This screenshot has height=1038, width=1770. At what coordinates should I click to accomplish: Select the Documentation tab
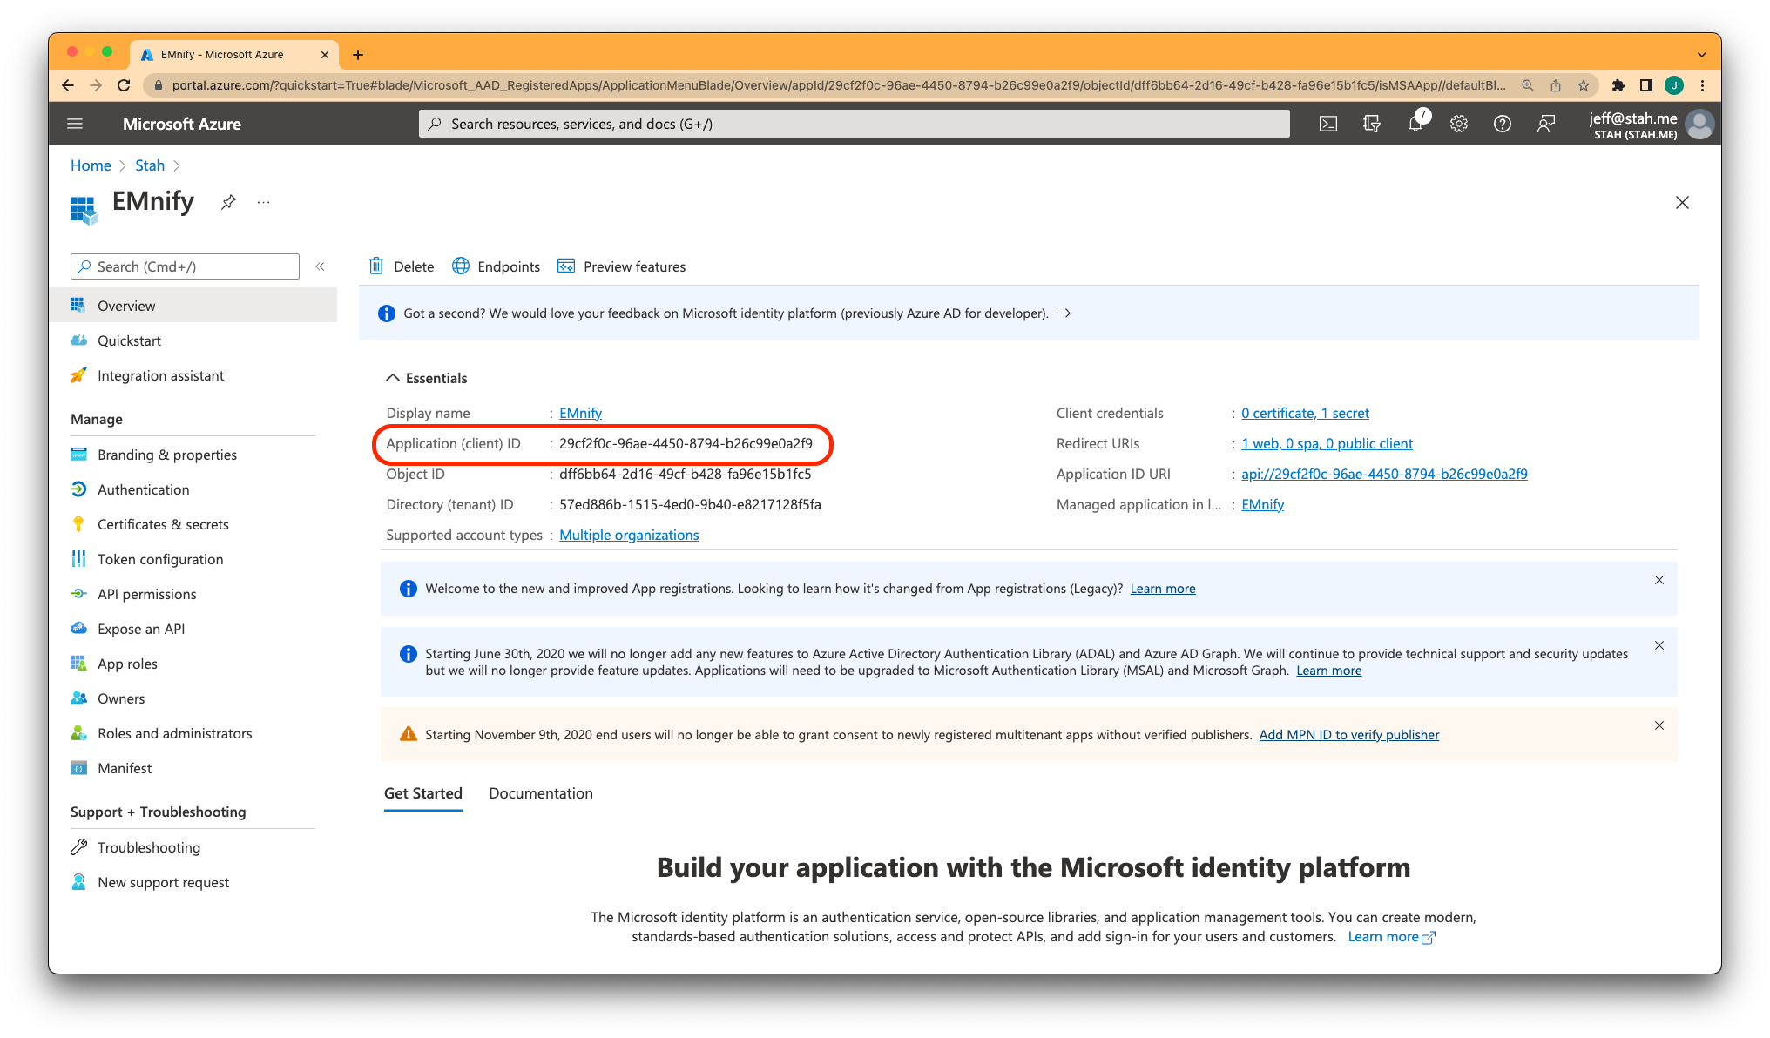539,793
